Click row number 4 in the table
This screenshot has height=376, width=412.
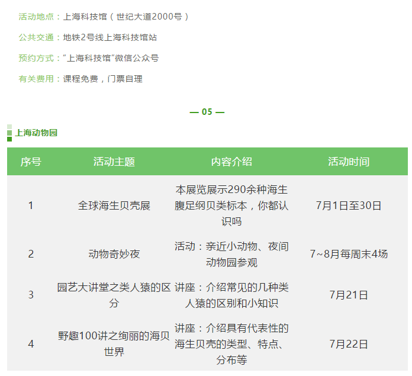[31, 344]
